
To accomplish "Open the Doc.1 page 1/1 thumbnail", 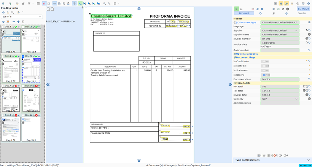I will pyautogui.click(x=11, y=41).
